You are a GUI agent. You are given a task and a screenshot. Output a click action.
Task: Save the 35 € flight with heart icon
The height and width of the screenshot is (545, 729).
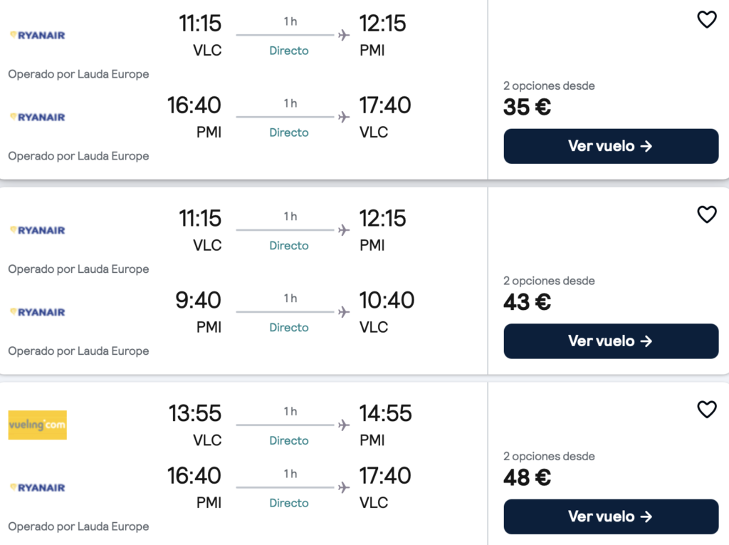pyautogui.click(x=707, y=19)
